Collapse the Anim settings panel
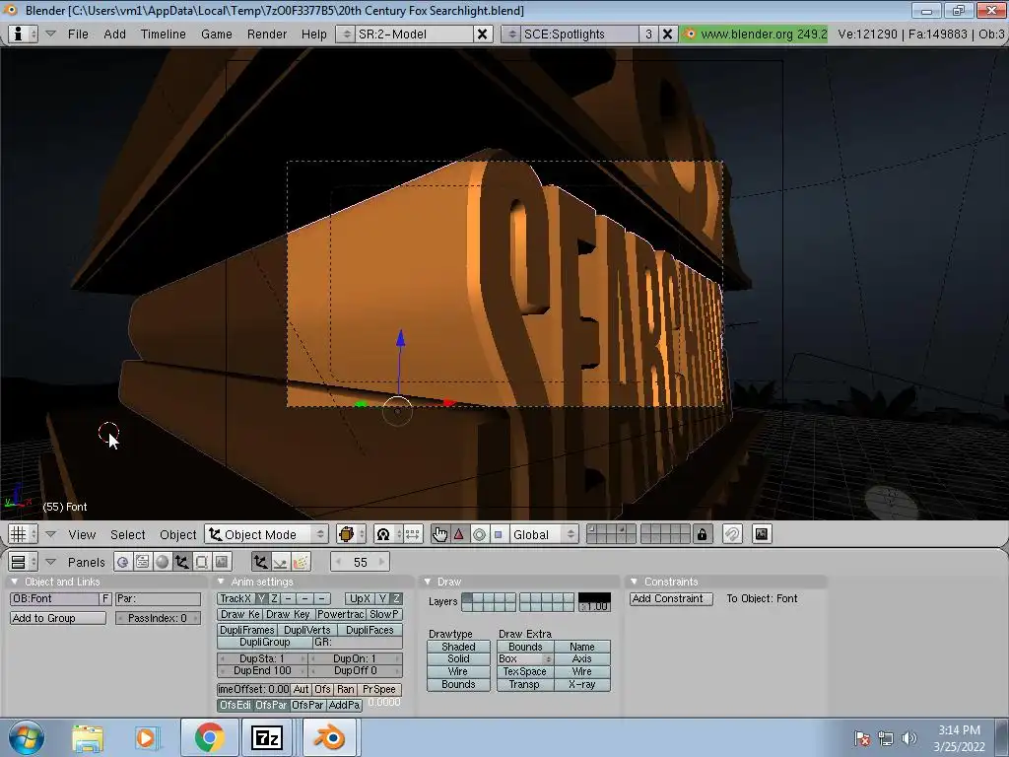This screenshot has height=757, width=1009. click(x=221, y=582)
